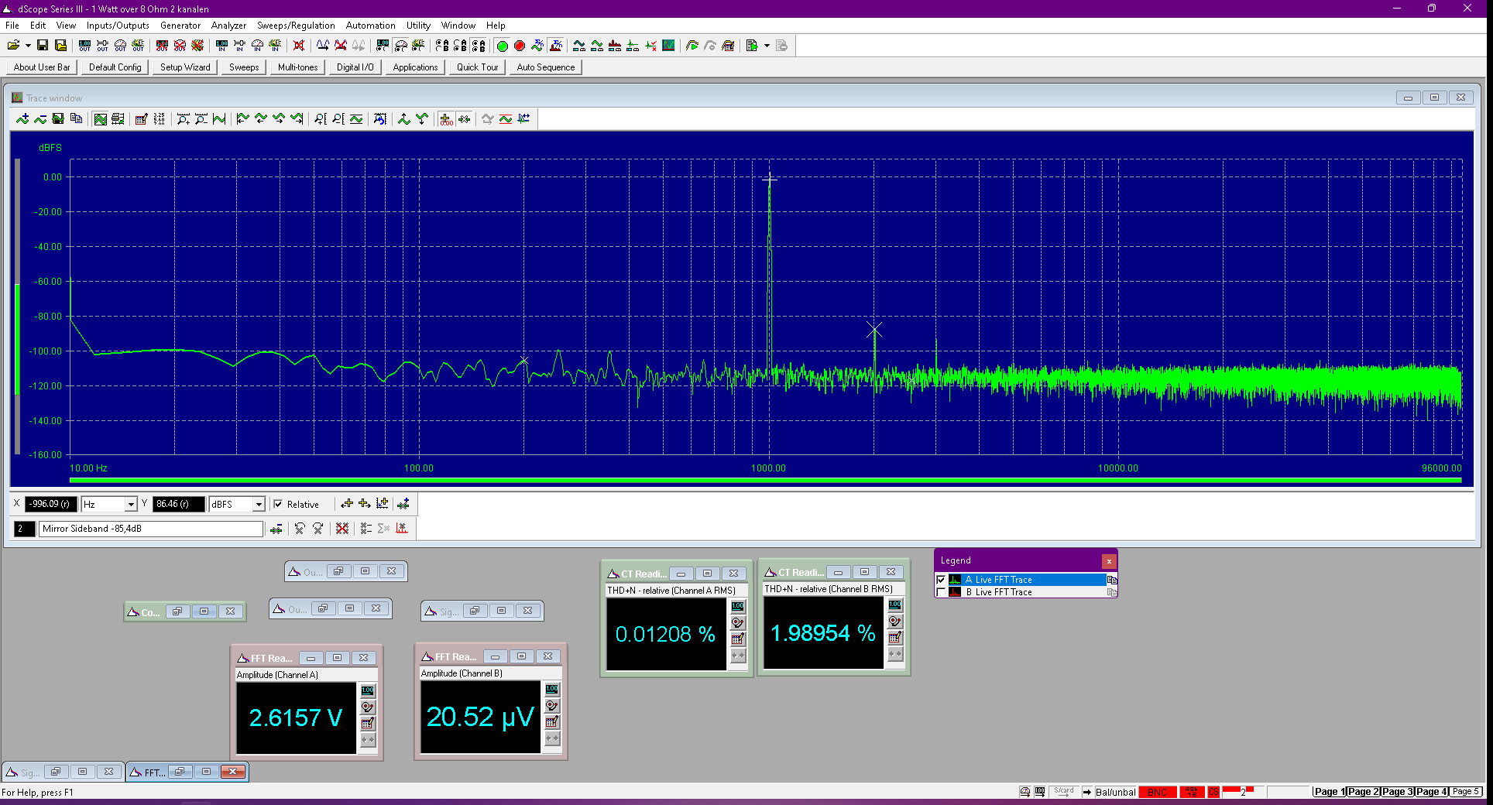Open the Analyzer menu
1493x805 pixels.
228,26
